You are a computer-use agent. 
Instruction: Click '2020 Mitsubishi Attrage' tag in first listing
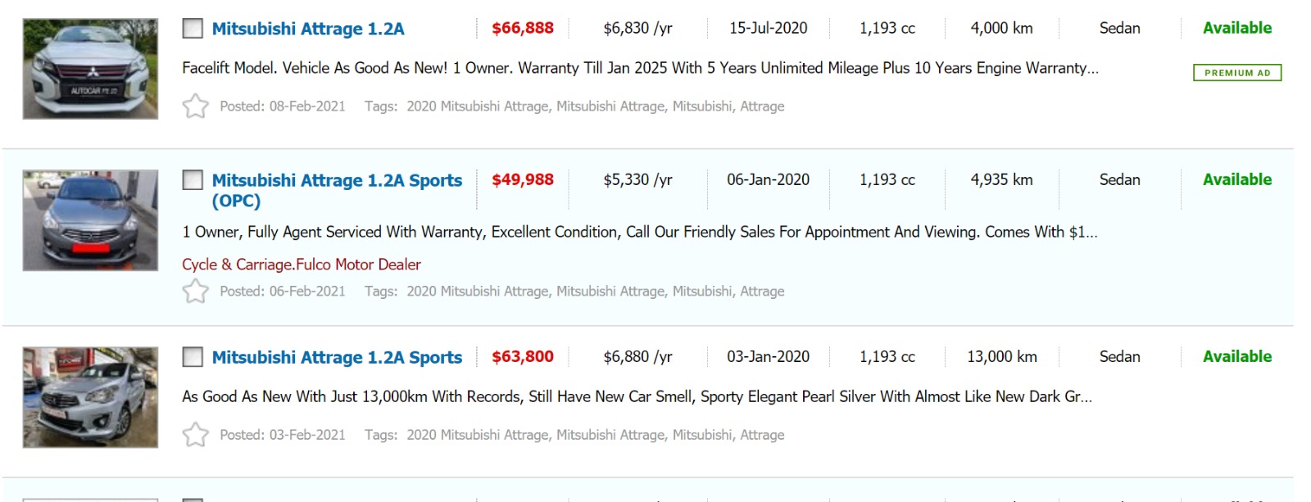point(478,106)
